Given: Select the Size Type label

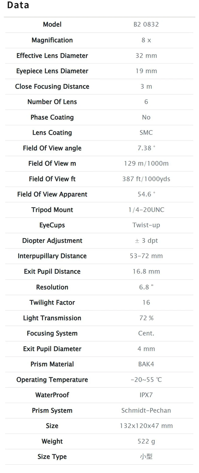Looking at the screenshot, I should (x=52, y=457).
